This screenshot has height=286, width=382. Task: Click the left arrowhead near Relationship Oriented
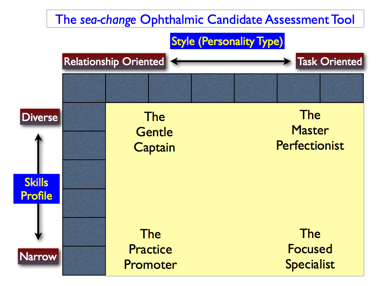pyautogui.click(x=175, y=61)
